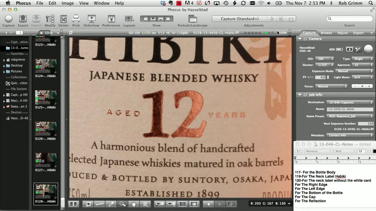Click the Search field in toolbar

point(349,19)
